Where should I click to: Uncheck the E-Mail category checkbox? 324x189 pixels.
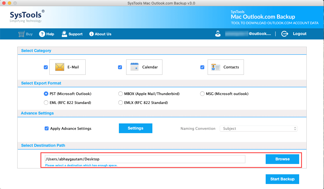point(46,67)
